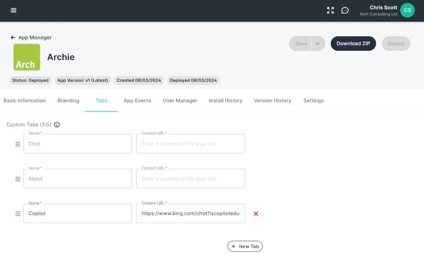Click the Deploy button

click(x=396, y=43)
